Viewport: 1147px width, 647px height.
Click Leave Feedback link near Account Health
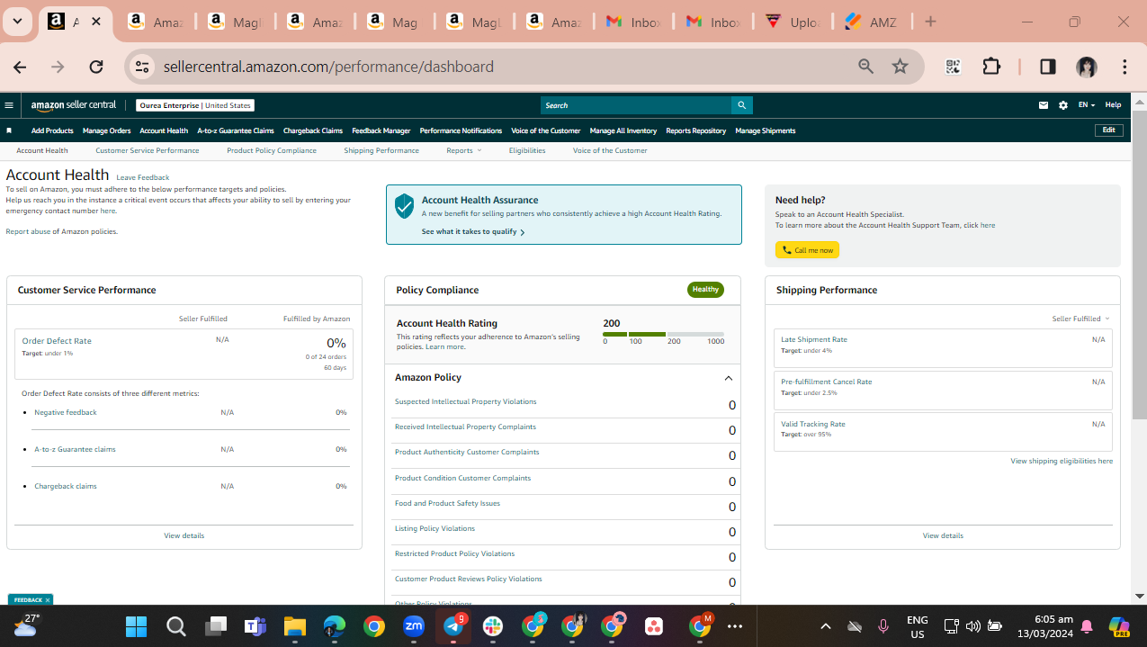tap(143, 177)
